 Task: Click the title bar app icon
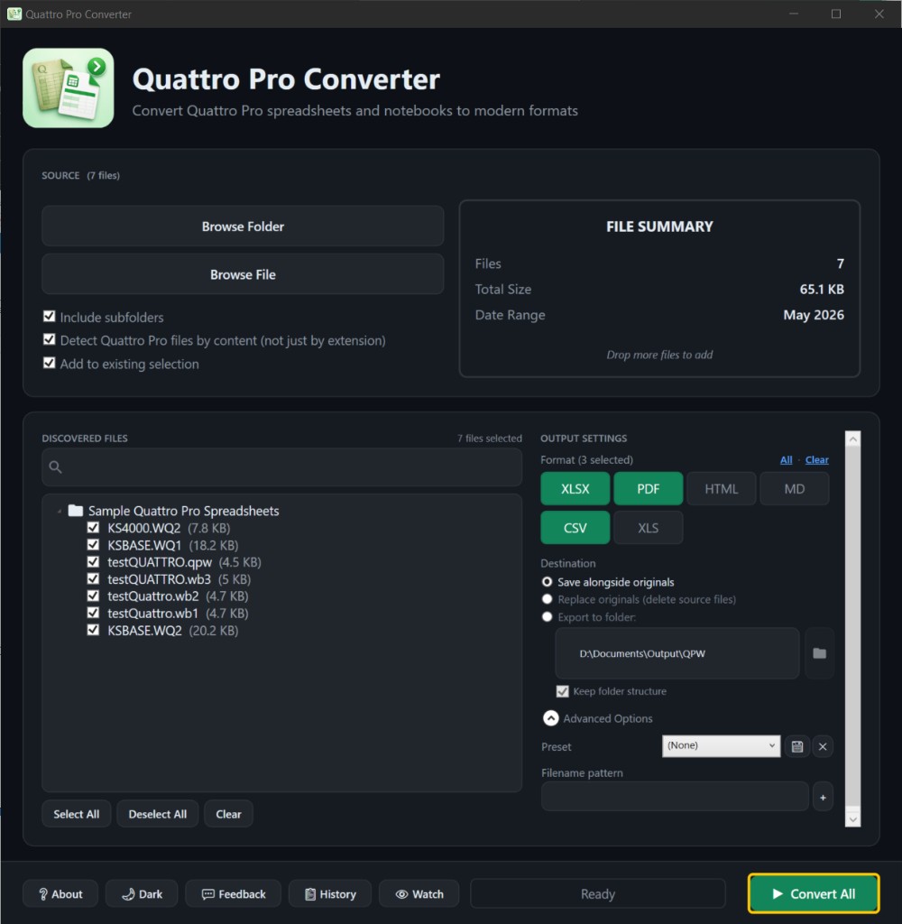(14, 14)
